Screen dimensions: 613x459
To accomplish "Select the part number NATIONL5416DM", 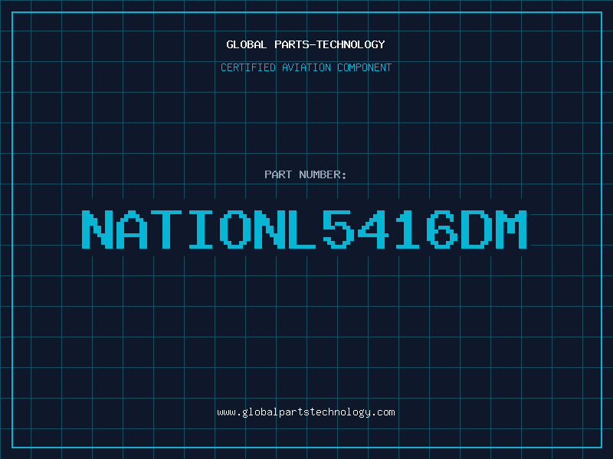I will [304, 229].
